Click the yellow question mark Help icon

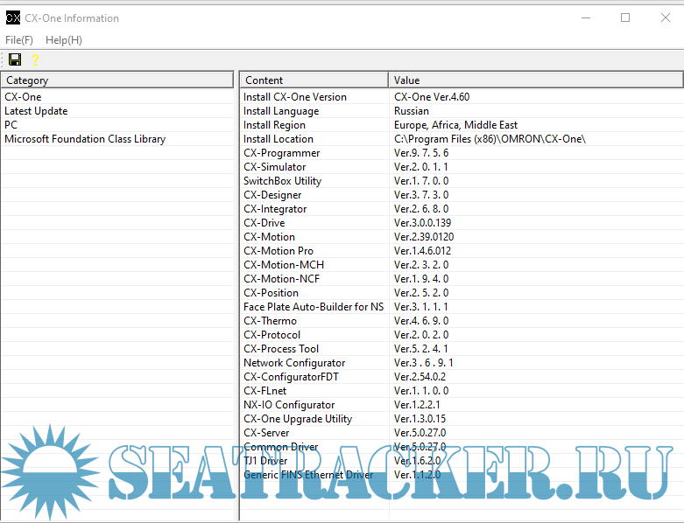pos(35,59)
